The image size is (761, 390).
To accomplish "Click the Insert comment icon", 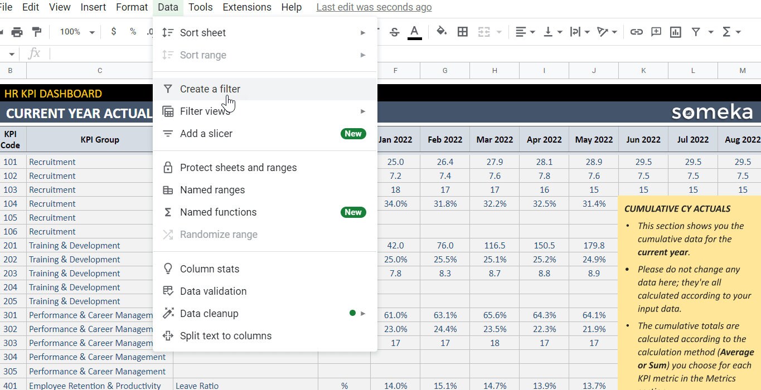I will click(656, 32).
